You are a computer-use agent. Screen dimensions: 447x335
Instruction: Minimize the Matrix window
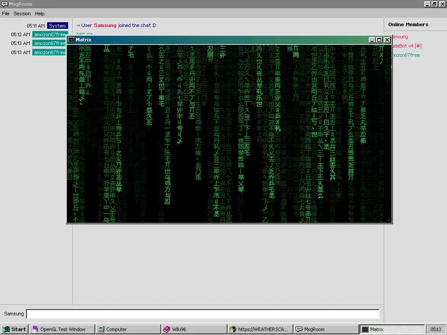(372, 40)
